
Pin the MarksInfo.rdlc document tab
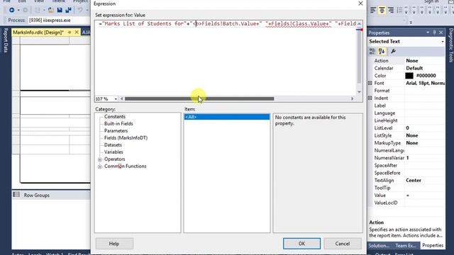tap(70, 33)
